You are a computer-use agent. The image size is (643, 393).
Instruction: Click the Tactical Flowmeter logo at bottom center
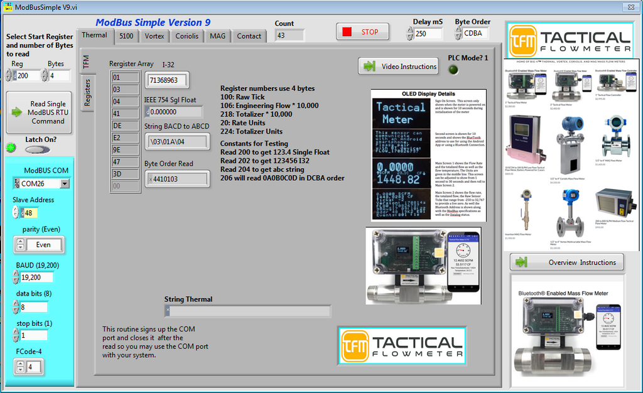401,345
